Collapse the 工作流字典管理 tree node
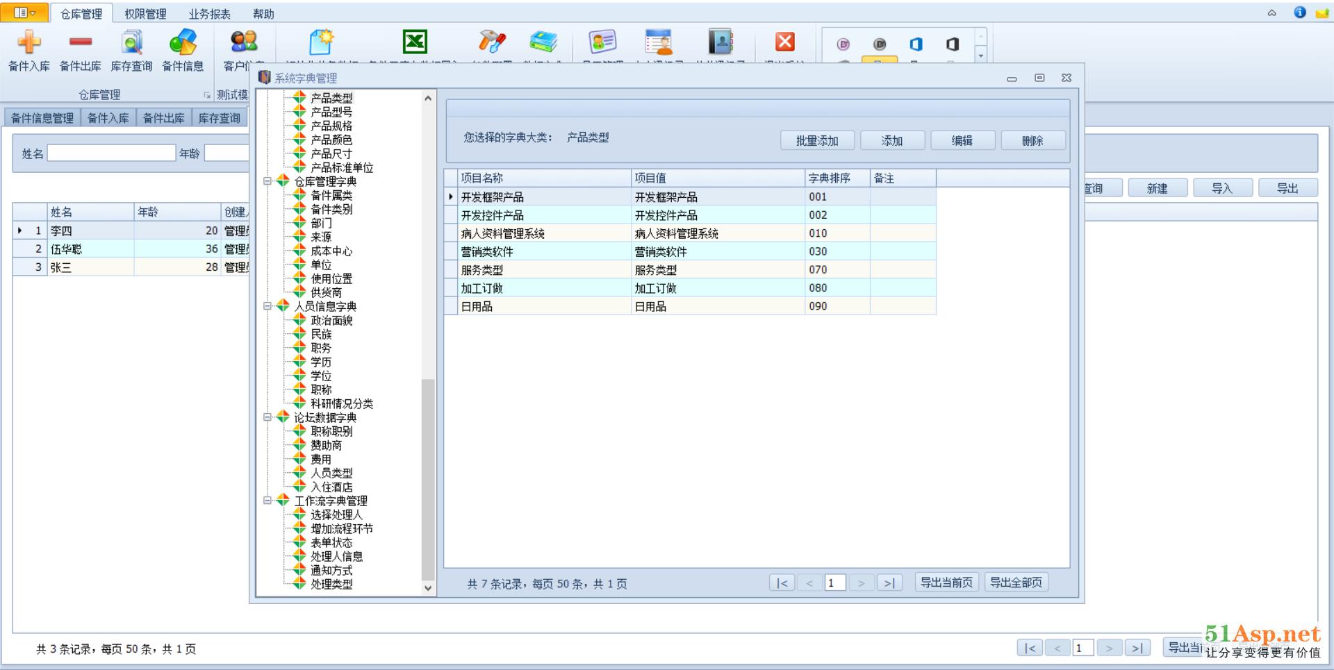The height and width of the screenshot is (670, 1334). tap(267, 501)
